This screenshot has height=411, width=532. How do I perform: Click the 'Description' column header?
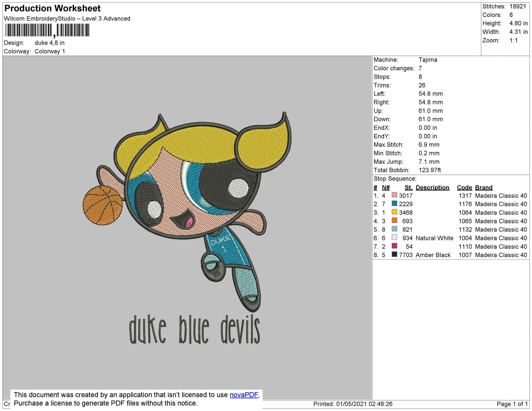(x=433, y=188)
